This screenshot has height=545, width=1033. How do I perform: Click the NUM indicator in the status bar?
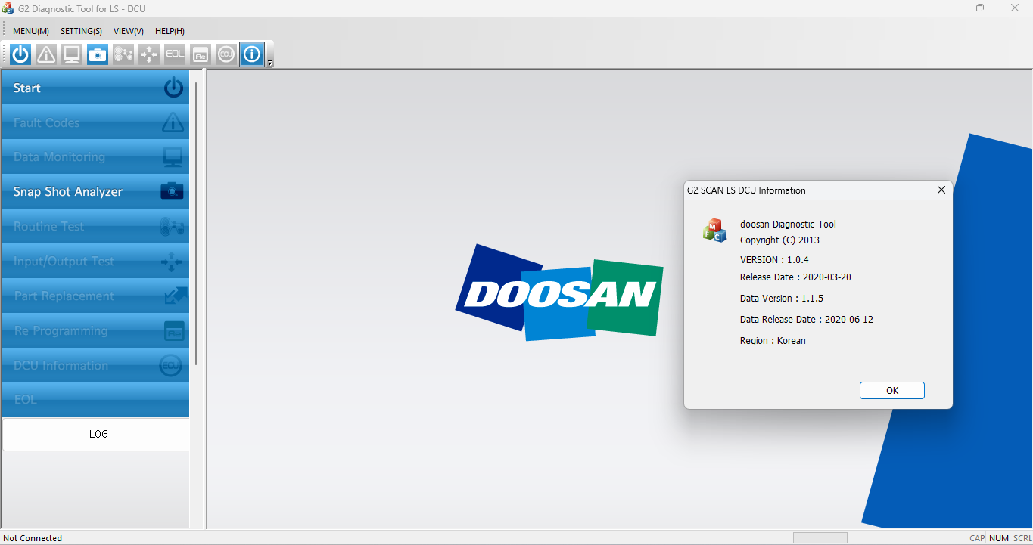tap(999, 538)
